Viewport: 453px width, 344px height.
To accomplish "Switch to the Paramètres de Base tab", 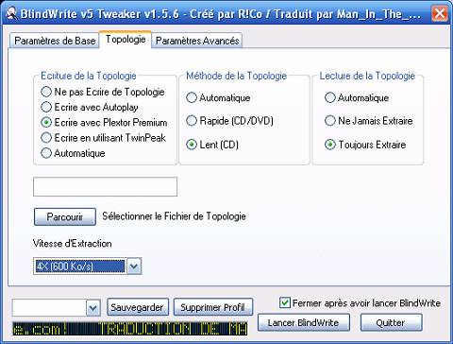I will click(55, 41).
